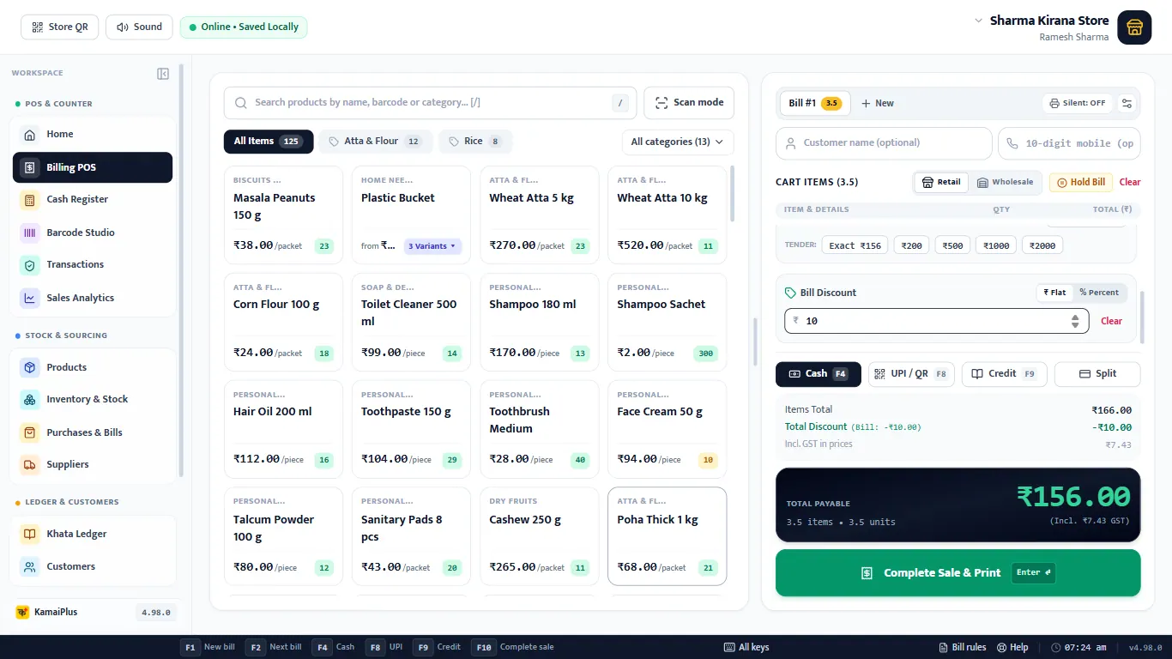This screenshot has height=659, width=1172.
Task: Focus the product search field
Action: tap(431, 103)
